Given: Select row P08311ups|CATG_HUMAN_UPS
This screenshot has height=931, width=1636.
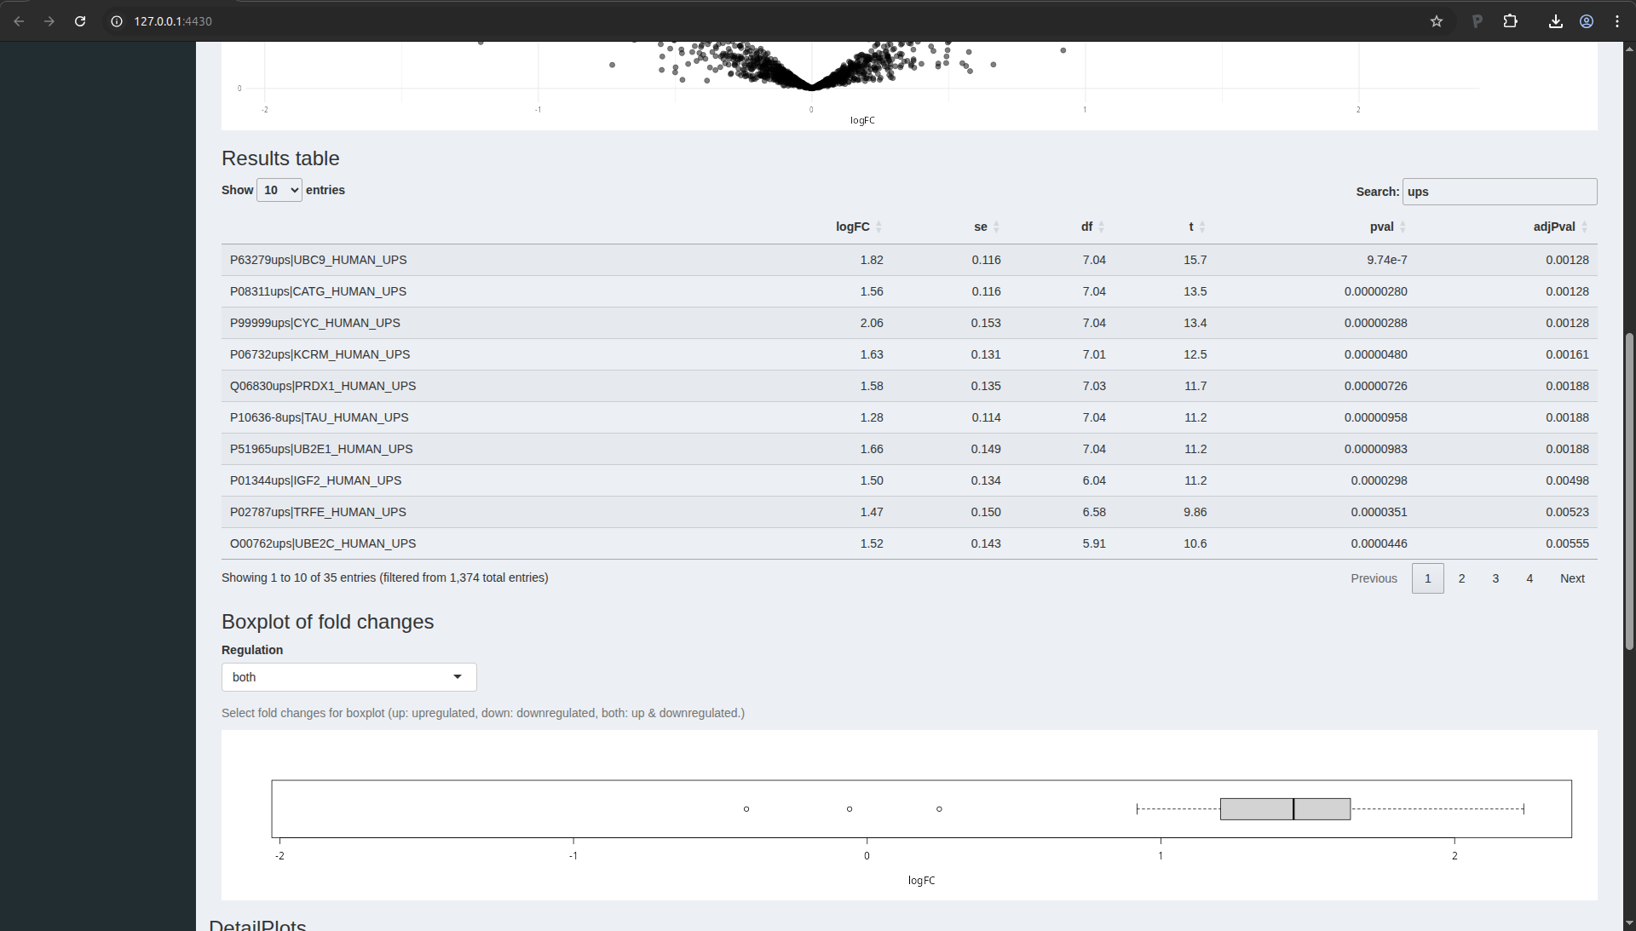Looking at the screenshot, I should click(909, 291).
